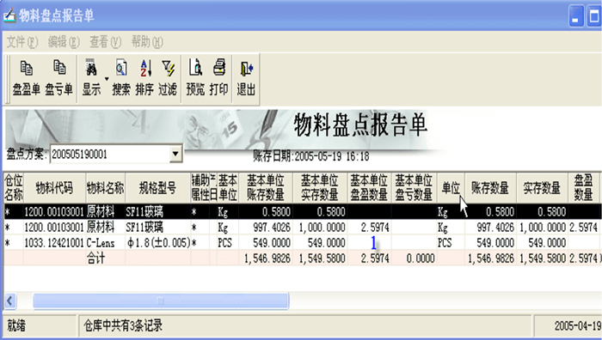Click the 物料代码 column header
Viewport: 602px width, 340px height.
(54, 188)
